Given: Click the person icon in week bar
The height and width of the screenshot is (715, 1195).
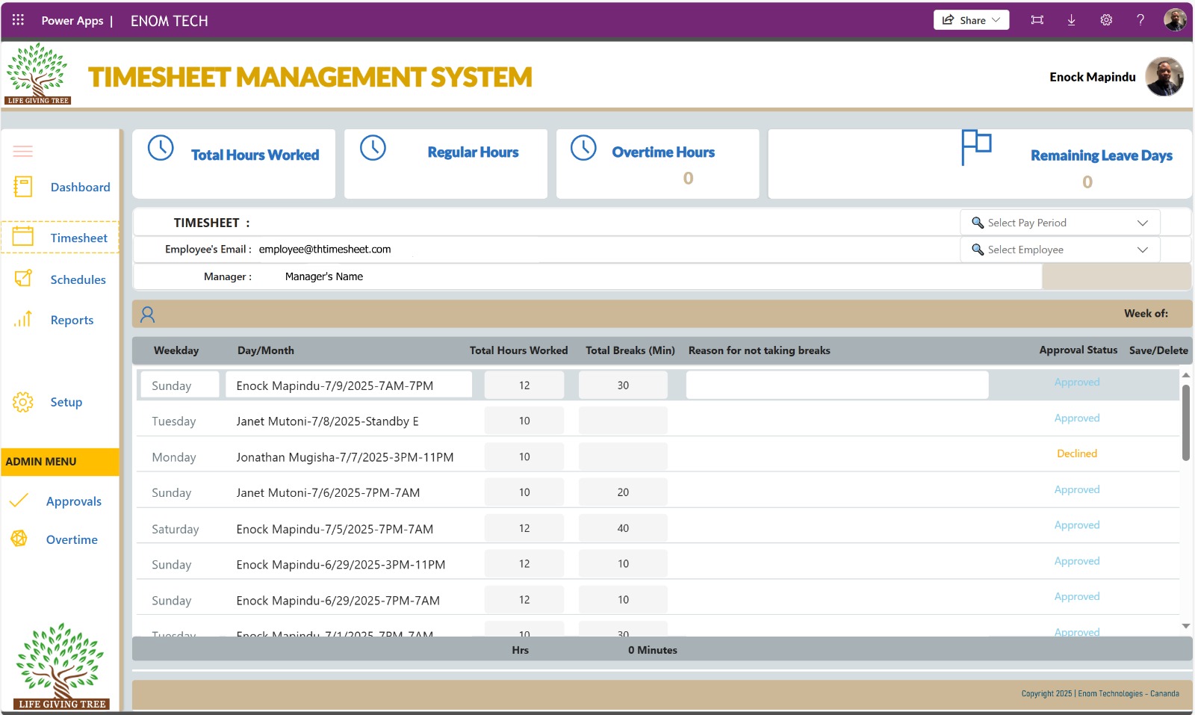Looking at the screenshot, I should point(148,315).
